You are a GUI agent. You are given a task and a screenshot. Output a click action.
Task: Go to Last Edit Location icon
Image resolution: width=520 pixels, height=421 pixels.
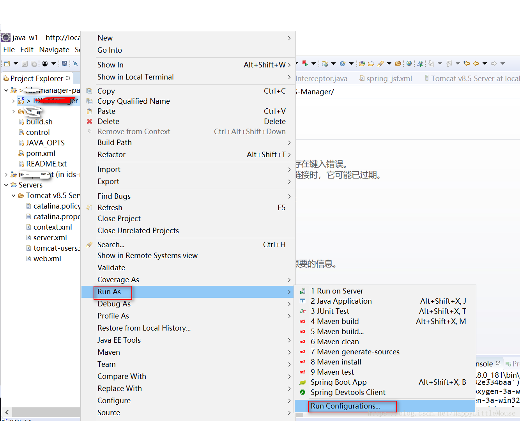click(466, 64)
